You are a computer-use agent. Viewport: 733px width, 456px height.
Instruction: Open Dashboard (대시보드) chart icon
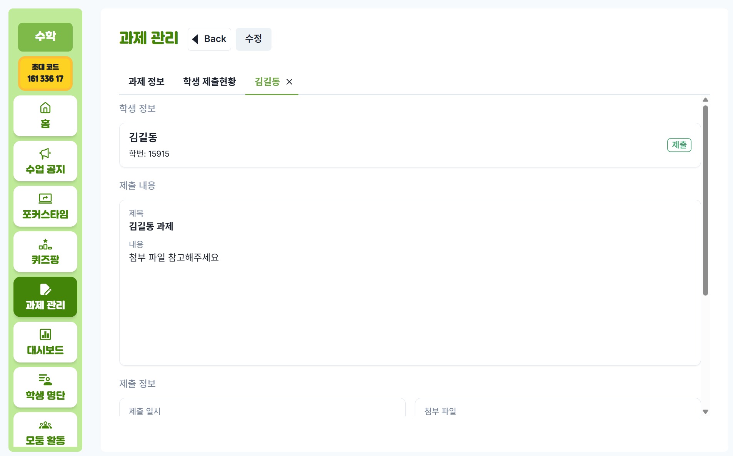pos(45,334)
